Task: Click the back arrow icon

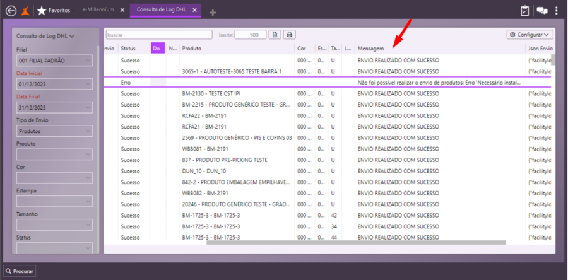Action: tap(11, 11)
